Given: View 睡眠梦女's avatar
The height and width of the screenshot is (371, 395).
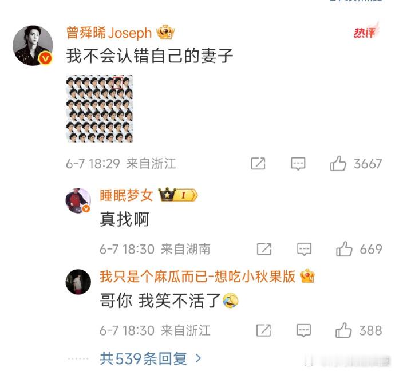Looking at the screenshot, I should point(78,200).
